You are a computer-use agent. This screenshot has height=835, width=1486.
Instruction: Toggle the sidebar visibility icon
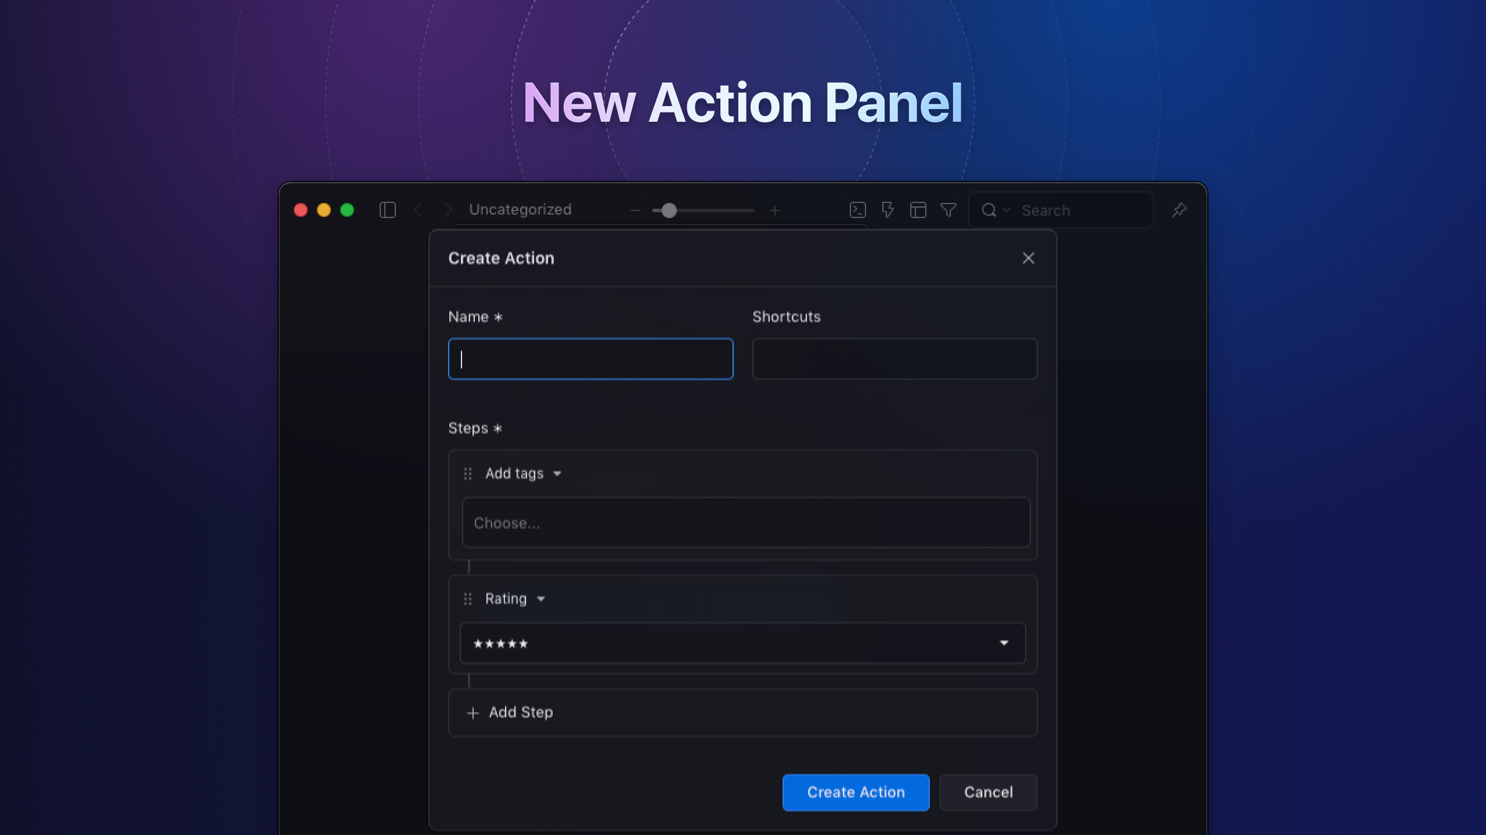[x=387, y=210]
